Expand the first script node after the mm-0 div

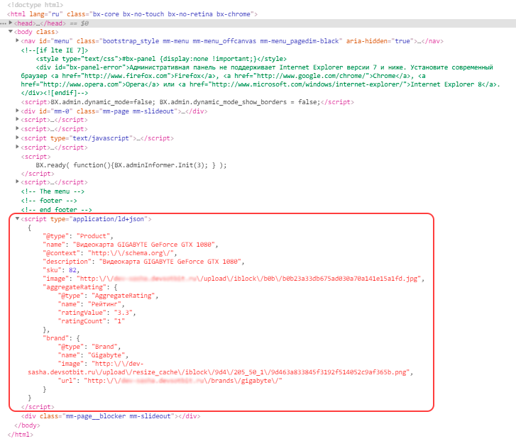(x=18, y=120)
